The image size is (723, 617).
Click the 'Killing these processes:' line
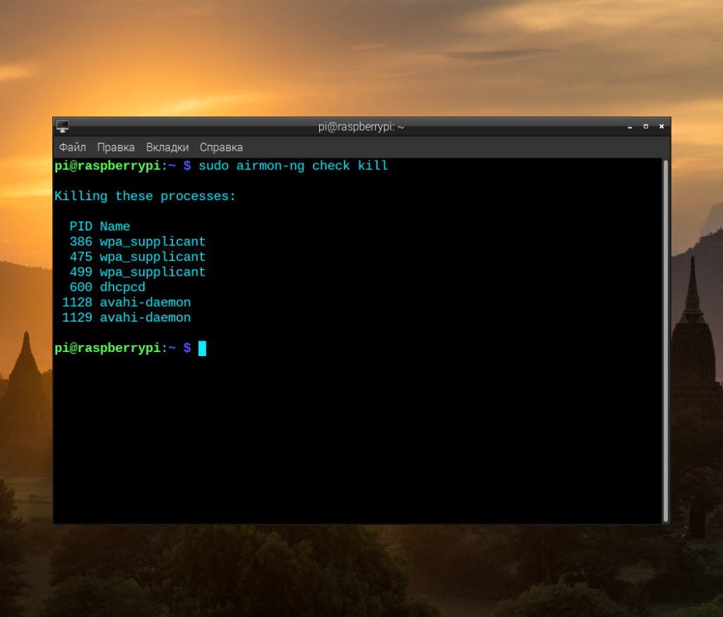pos(145,196)
